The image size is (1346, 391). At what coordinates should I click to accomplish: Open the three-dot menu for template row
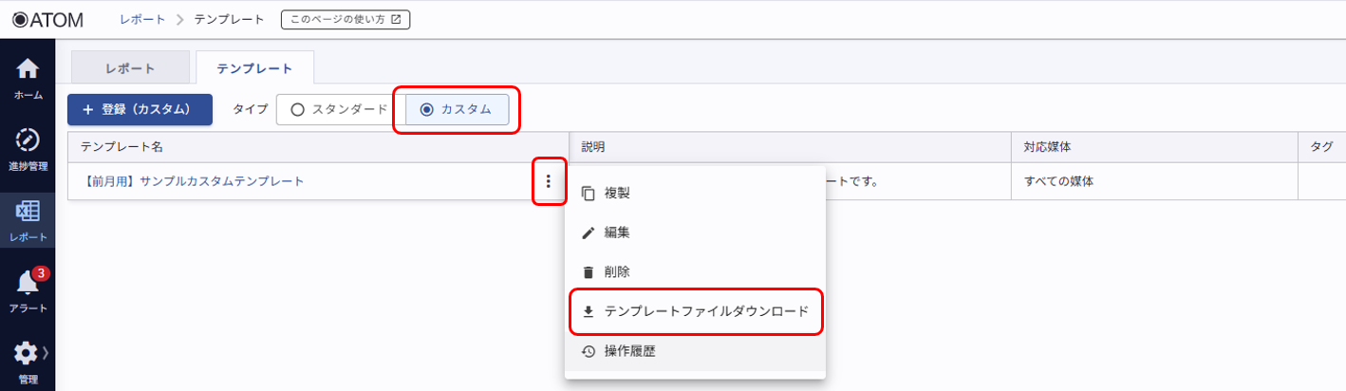(548, 181)
